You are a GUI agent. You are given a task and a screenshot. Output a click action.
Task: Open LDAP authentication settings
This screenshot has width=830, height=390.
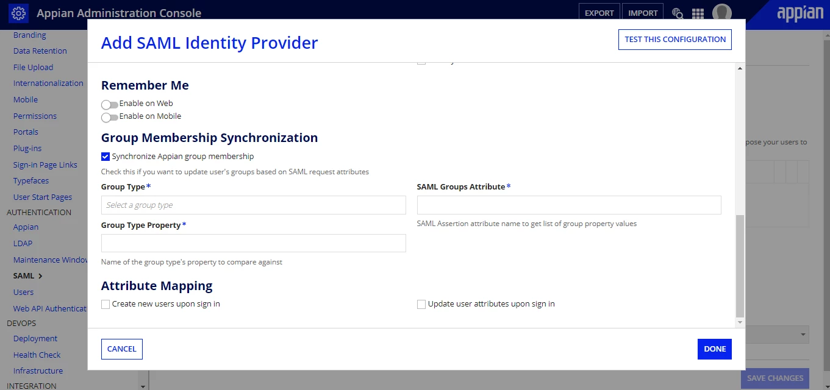coord(23,244)
